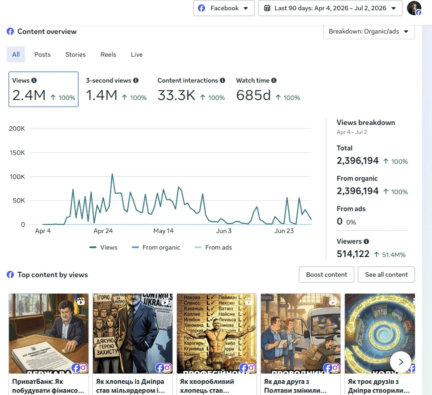432x395 pixels.
Task: Select the All tab
Action: [16, 54]
